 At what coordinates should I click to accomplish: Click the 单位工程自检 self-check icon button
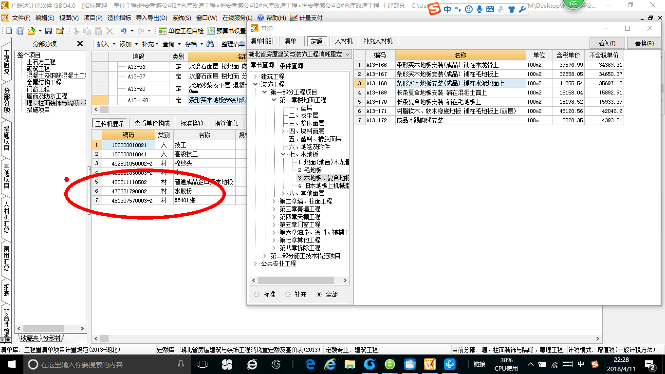[x=181, y=31]
